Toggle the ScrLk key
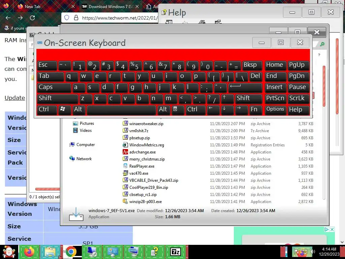The height and width of the screenshot is (259, 345). 299,99
